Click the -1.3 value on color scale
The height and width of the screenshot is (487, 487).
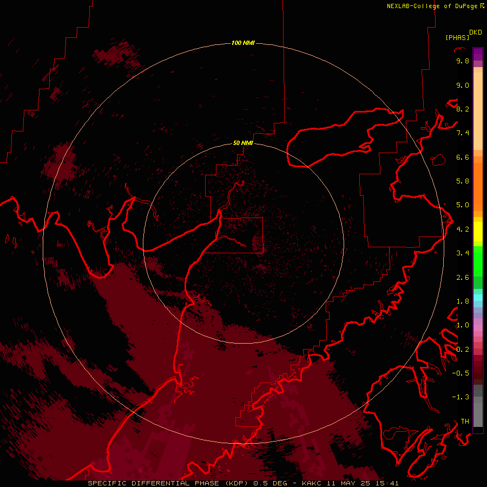coord(460,397)
